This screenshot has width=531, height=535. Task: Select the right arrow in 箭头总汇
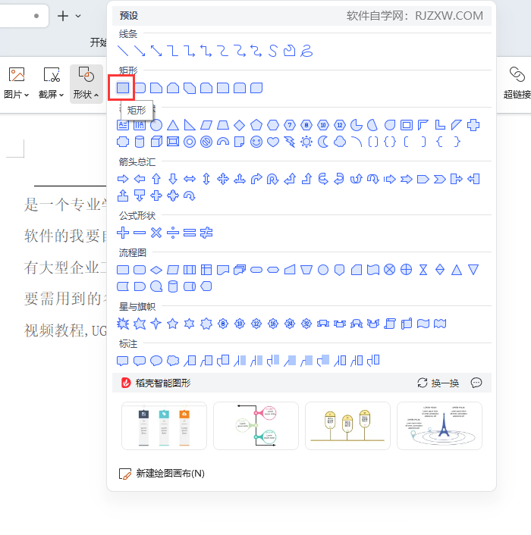(x=123, y=179)
